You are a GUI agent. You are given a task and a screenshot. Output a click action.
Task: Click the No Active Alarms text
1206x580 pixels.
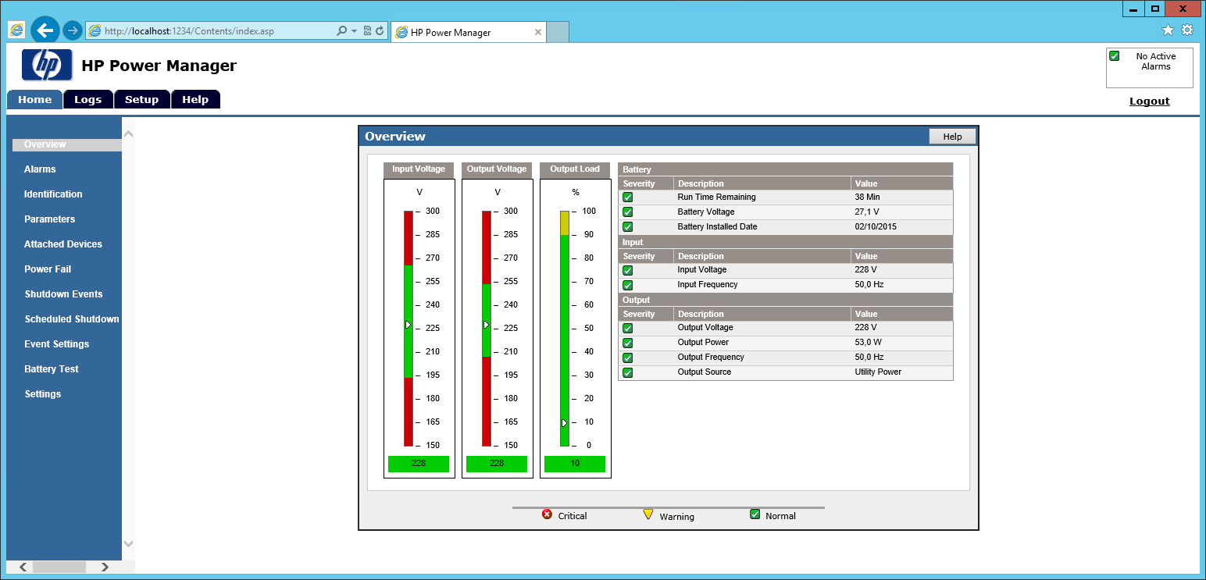click(1156, 62)
